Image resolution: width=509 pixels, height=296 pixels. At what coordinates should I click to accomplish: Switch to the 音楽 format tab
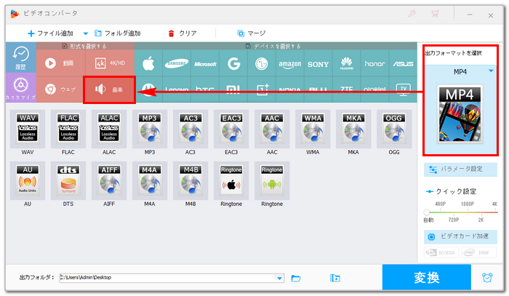pyautogui.click(x=110, y=89)
